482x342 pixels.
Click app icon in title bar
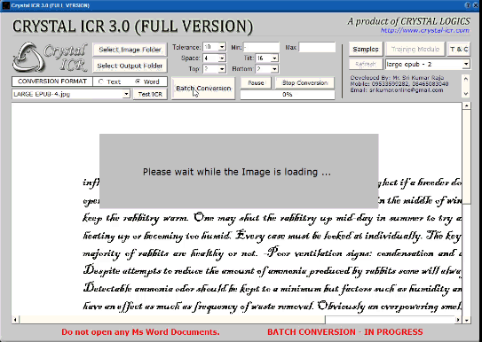5,5
